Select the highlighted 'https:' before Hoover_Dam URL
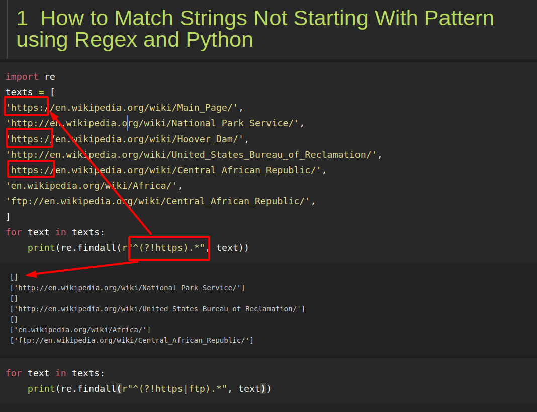This screenshot has width=537, height=412. click(29, 139)
